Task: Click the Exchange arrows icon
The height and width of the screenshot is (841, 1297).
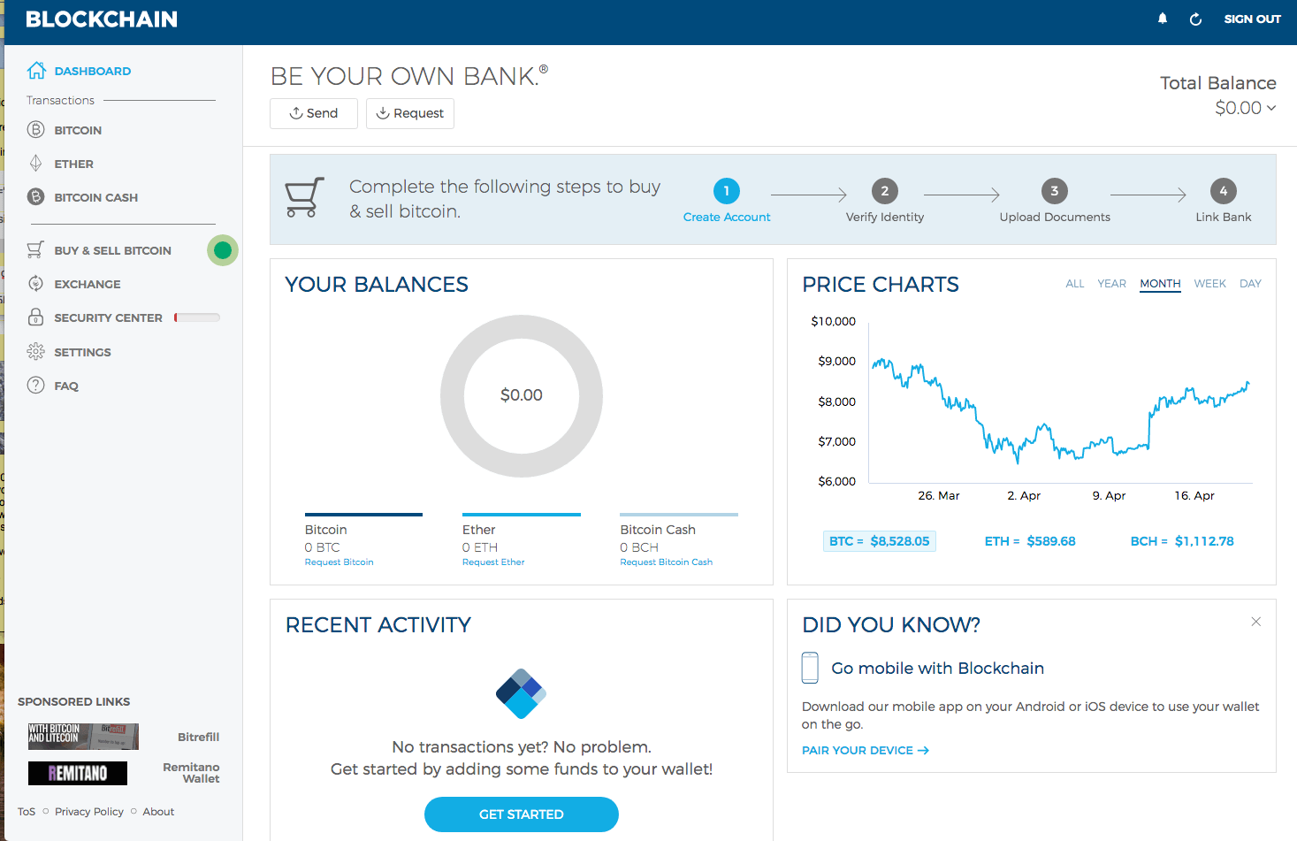Action: (35, 284)
